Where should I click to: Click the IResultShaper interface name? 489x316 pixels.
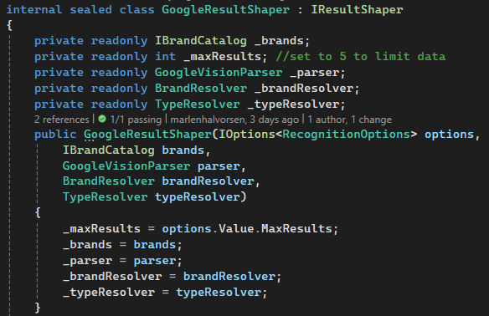tap(357, 10)
